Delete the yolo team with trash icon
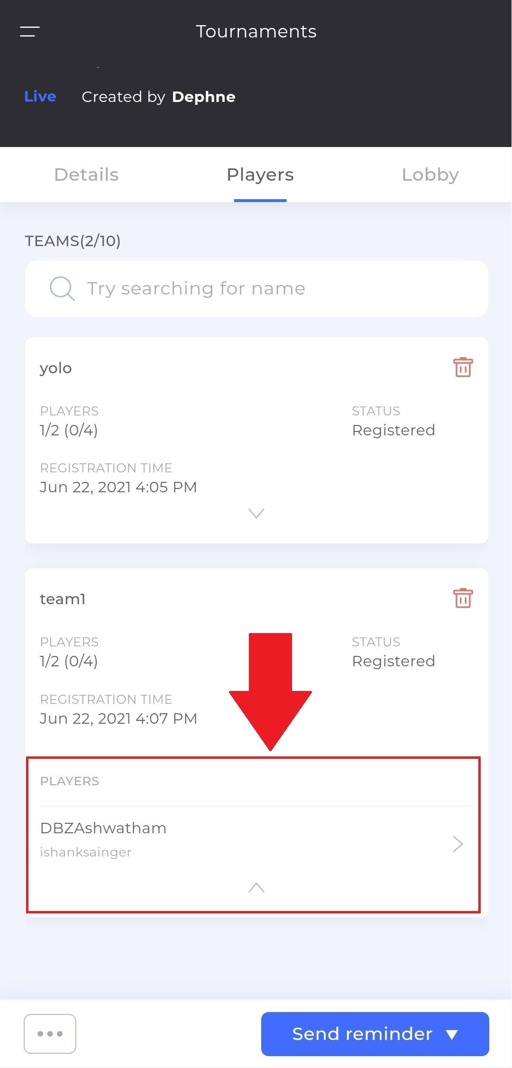The width and height of the screenshot is (512, 1068). (463, 367)
